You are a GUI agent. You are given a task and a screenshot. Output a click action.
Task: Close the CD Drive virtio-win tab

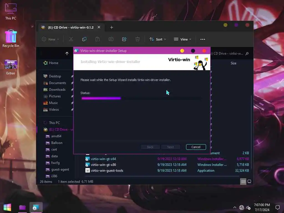point(99,27)
